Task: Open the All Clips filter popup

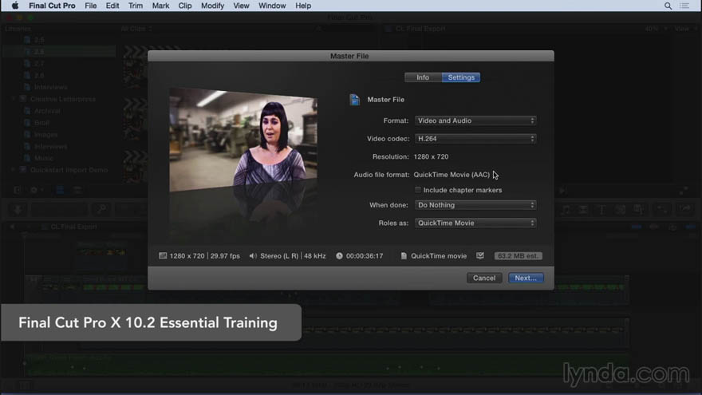Action: 136,29
